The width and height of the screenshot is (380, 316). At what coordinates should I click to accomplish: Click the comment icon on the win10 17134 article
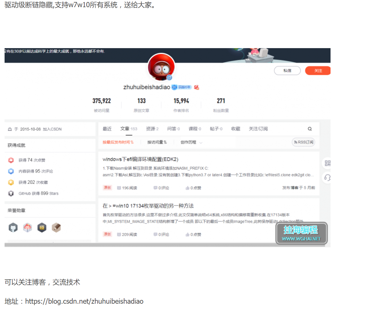tap(155, 234)
